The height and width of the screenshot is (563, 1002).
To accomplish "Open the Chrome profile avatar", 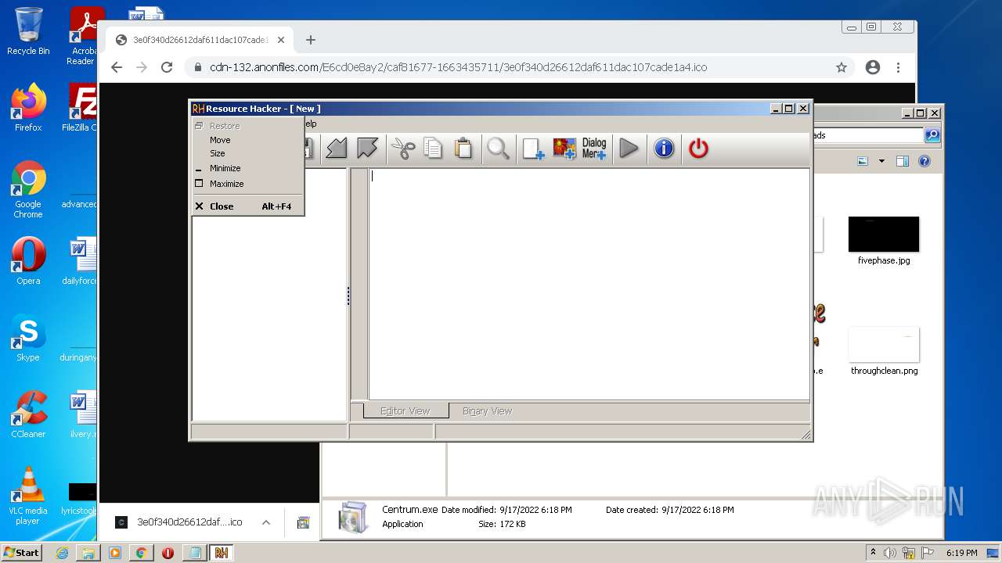I will coord(873,67).
